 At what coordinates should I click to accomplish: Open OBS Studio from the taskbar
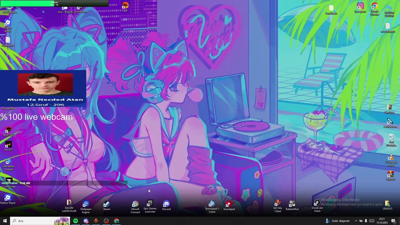[106, 221]
